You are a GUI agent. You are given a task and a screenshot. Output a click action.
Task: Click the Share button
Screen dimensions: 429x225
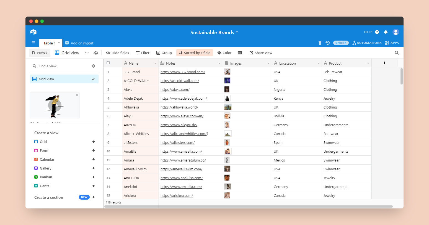pos(341,43)
